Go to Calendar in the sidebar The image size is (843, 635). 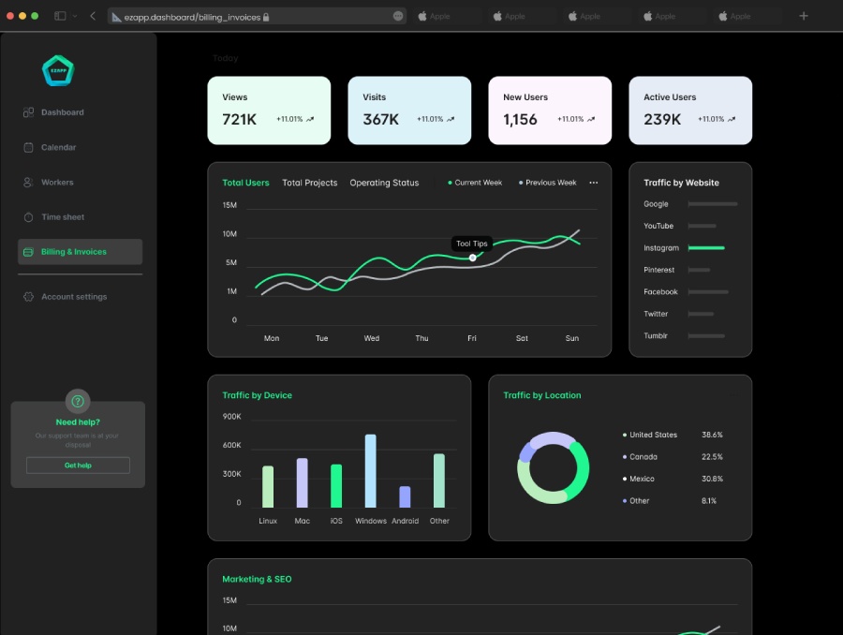[58, 147]
